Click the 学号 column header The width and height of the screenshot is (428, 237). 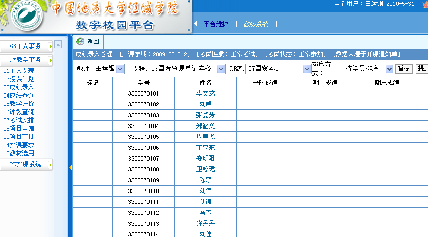coord(143,83)
